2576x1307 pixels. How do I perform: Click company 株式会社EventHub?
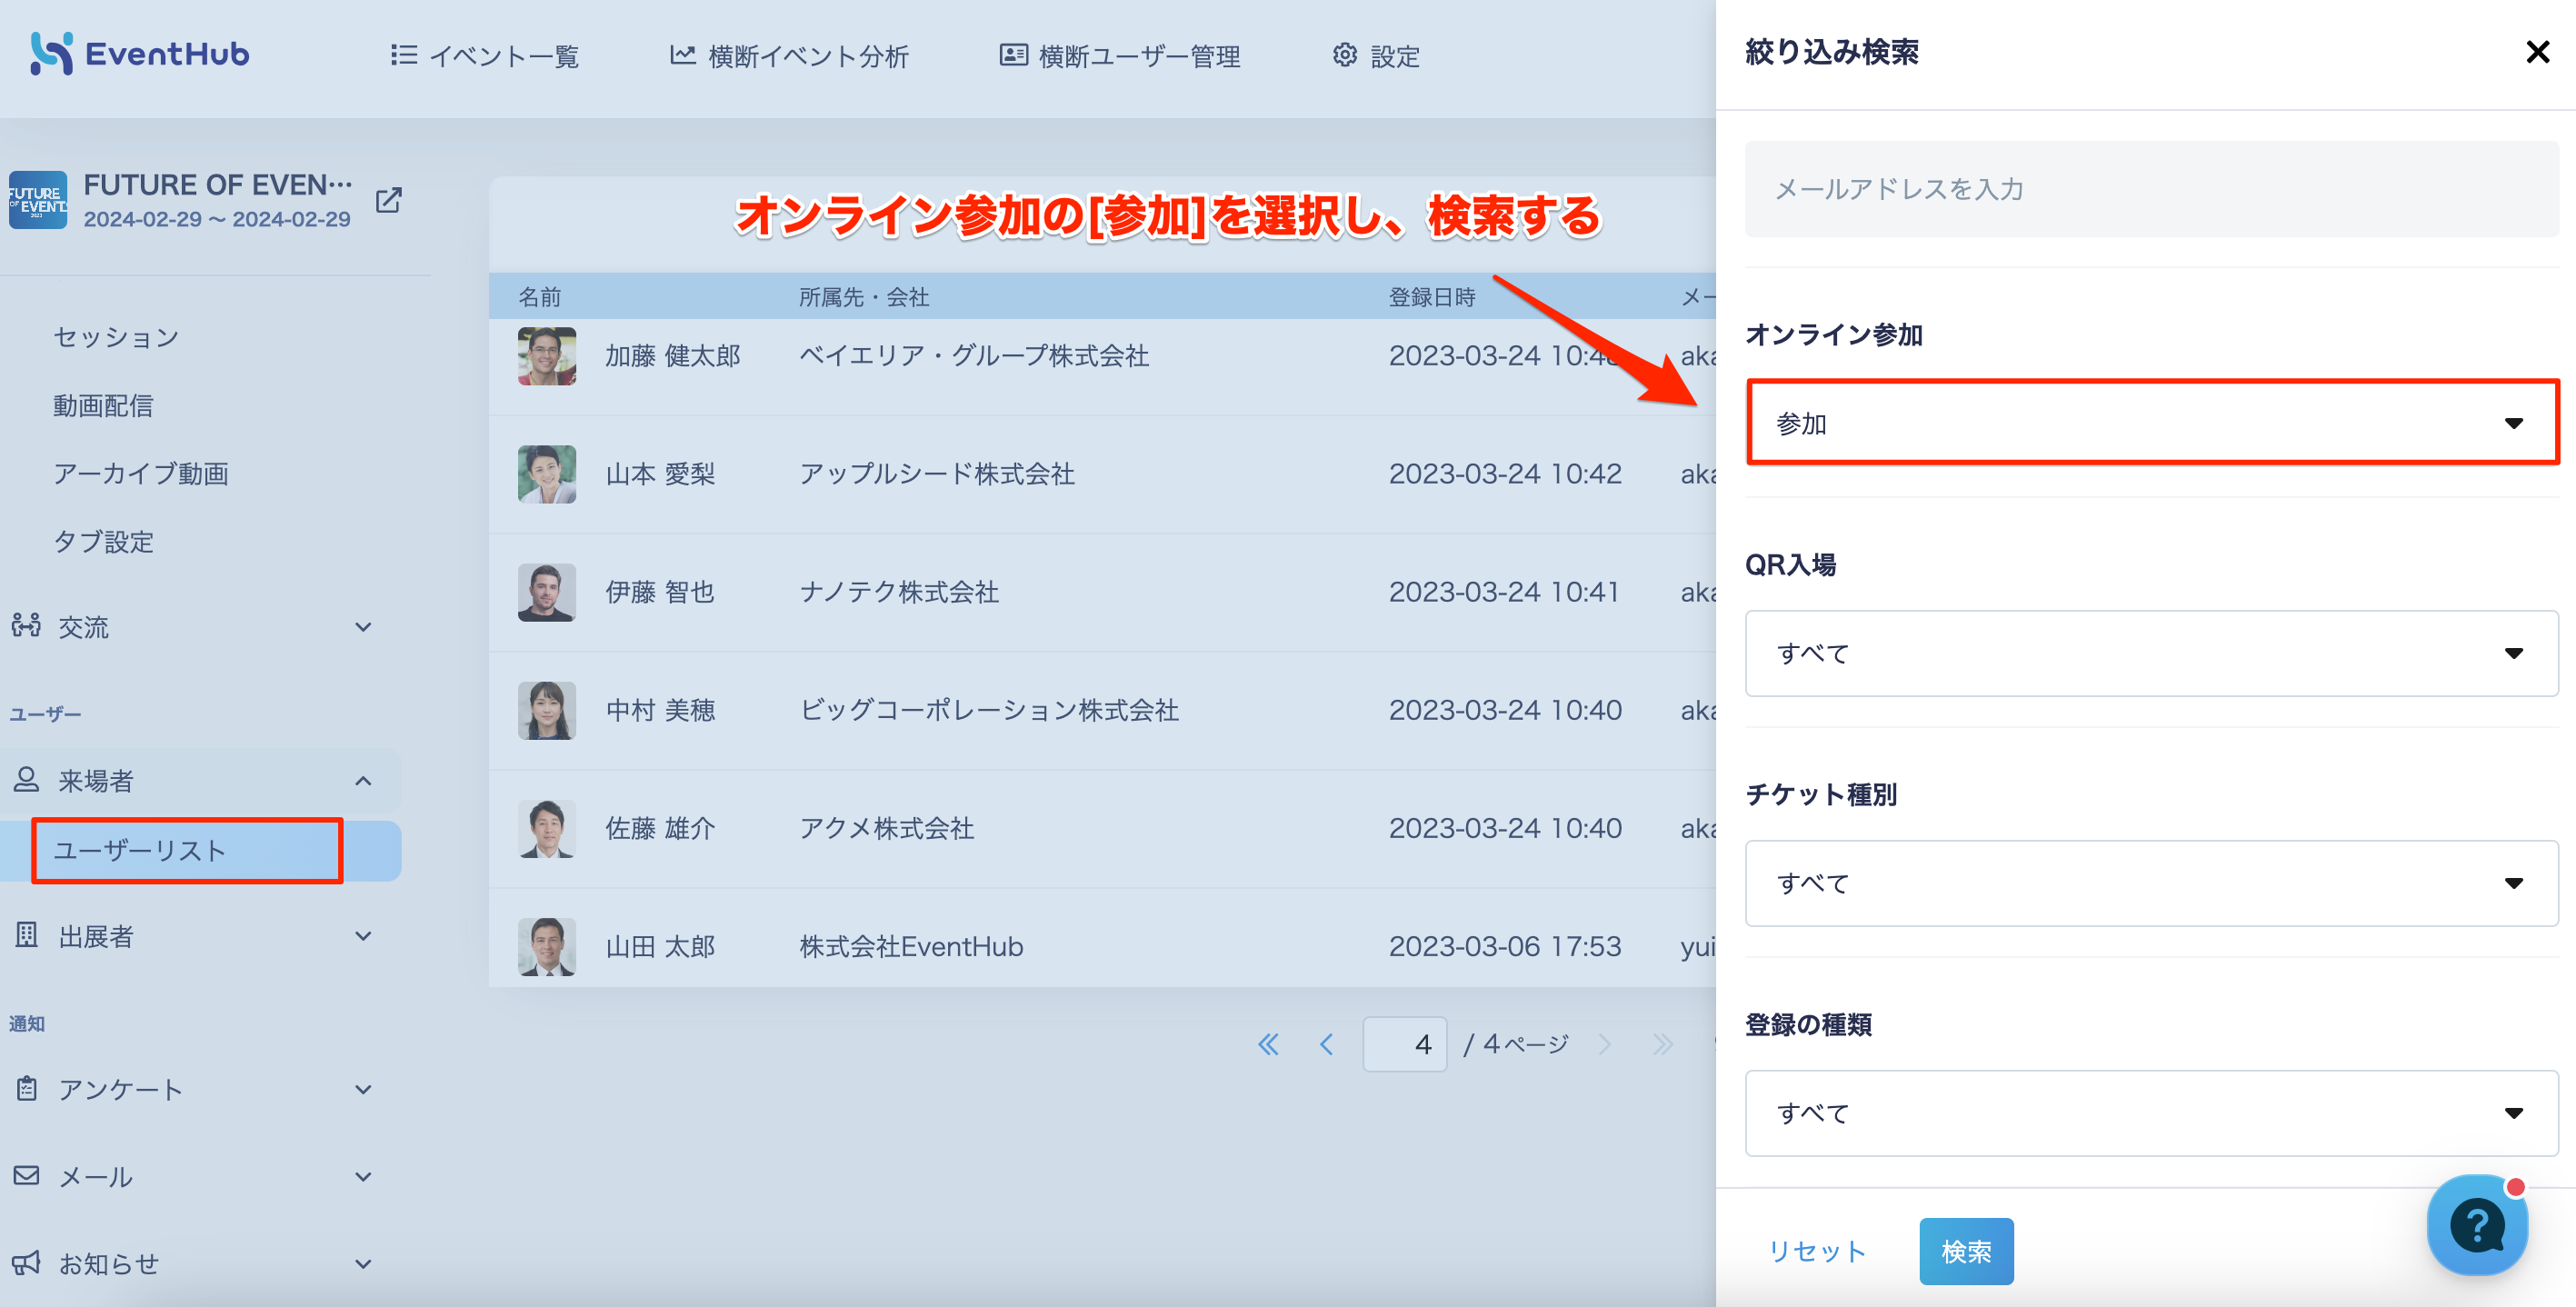click(911, 946)
